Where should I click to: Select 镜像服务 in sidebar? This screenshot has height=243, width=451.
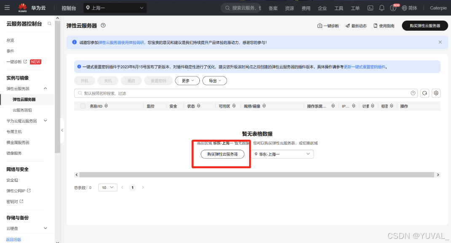[14, 153]
